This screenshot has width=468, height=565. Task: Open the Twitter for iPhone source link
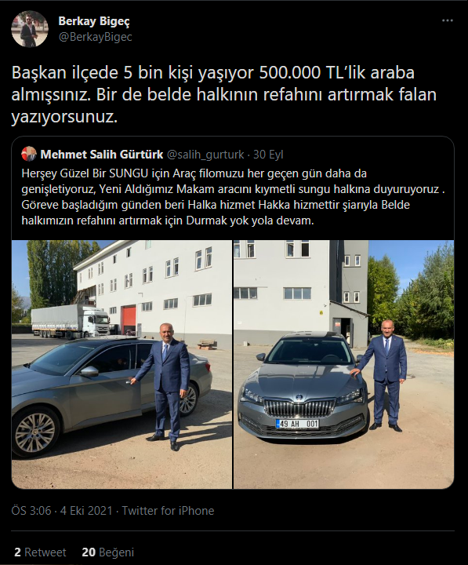point(168,511)
